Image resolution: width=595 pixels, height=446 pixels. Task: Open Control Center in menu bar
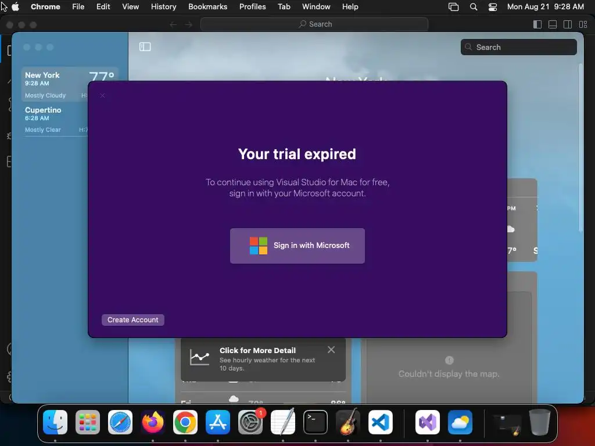pos(493,7)
